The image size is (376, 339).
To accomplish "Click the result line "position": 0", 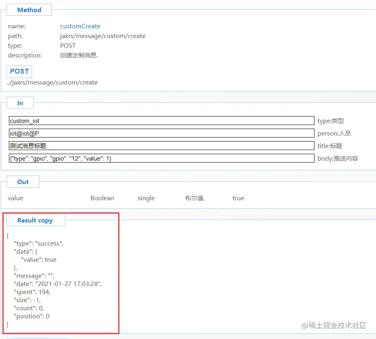I will click(32, 316).
